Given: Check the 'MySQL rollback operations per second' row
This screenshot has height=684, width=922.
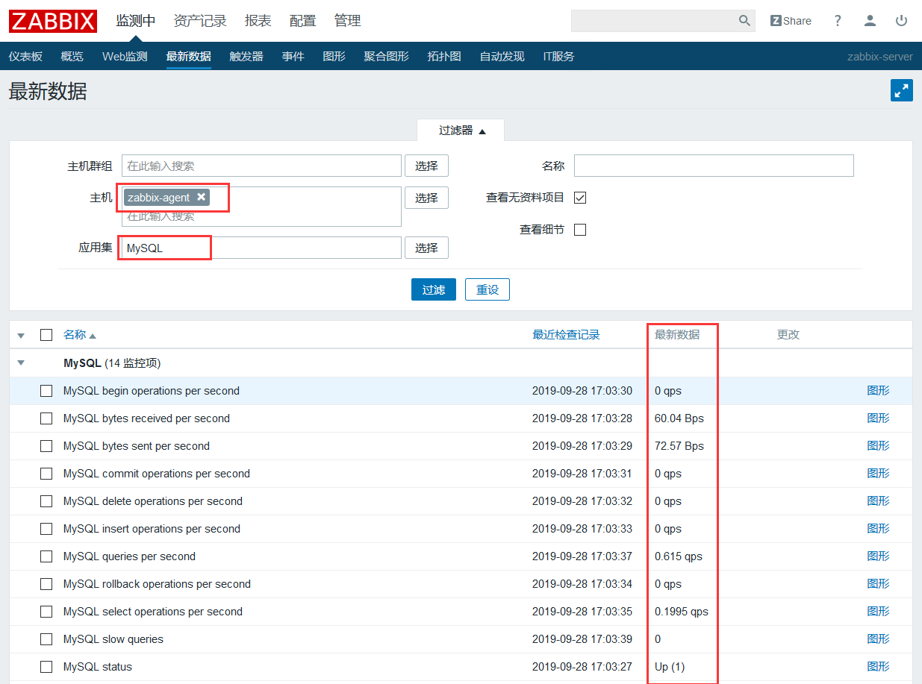Looking at the screenshot, I should 46,584.
